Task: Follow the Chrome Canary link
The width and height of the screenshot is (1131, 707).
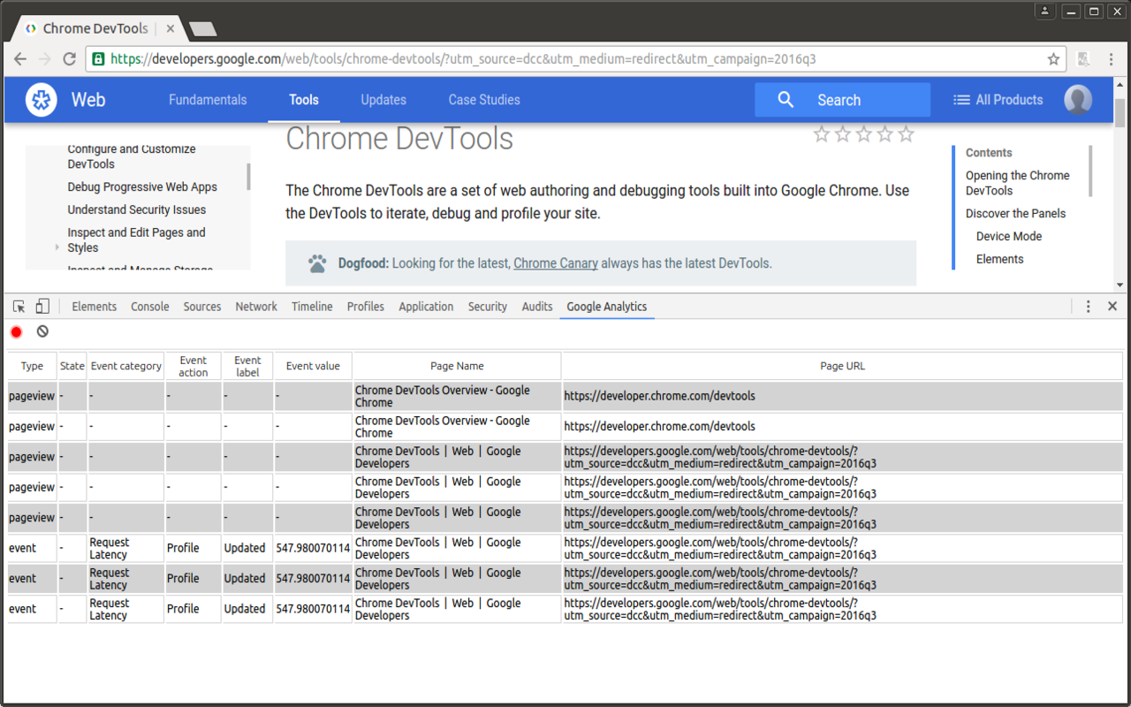Action: [x=556, y=263]
